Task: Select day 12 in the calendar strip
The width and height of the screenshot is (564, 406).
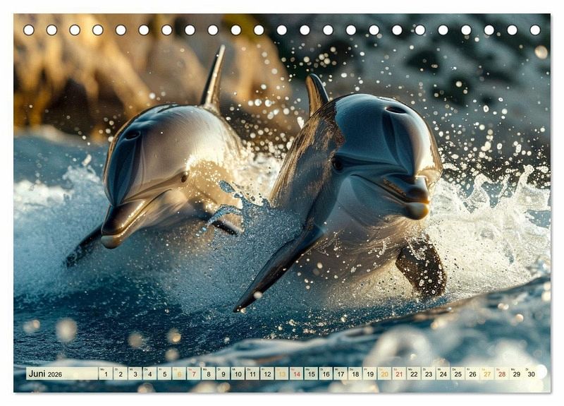Action: tap(267, 374)
